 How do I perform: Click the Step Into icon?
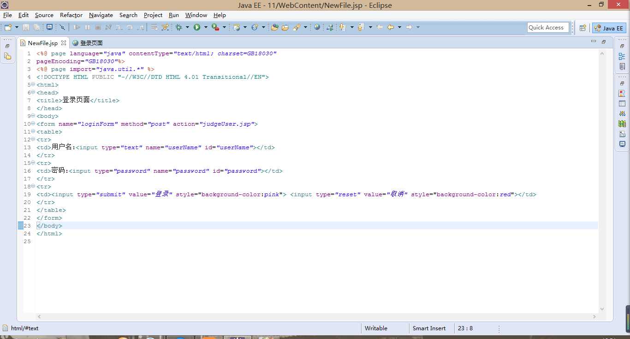[x=119, y=28]
